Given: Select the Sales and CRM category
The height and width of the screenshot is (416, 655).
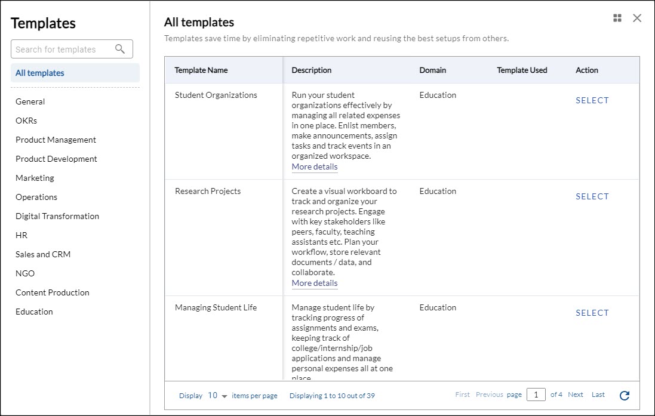Looking at the screenshot, I should tap(42, 254).
